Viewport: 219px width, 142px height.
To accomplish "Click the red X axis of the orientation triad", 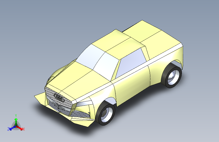I will tap(19, 128).
